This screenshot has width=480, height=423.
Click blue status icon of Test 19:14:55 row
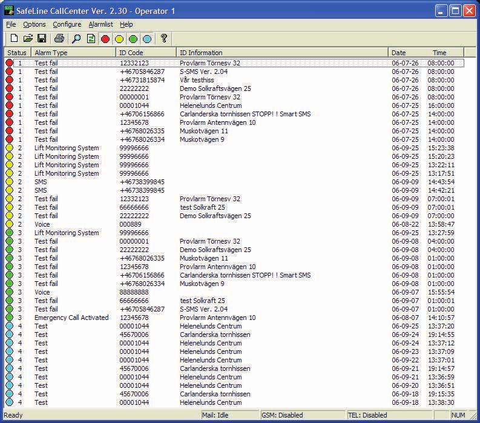(10, 335)
